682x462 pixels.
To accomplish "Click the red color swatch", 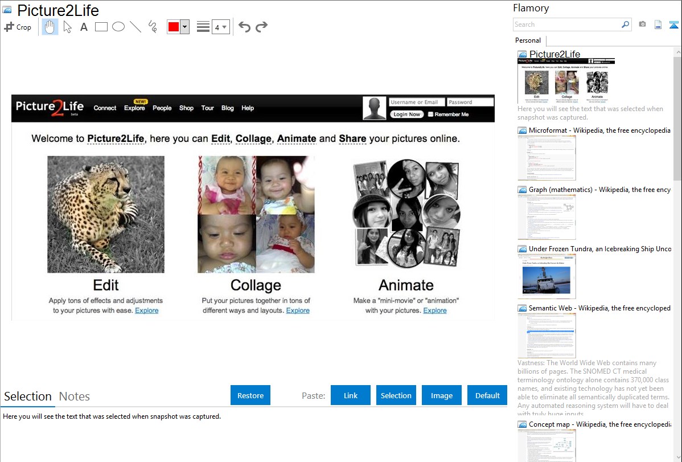I will [x=174, y=27].
